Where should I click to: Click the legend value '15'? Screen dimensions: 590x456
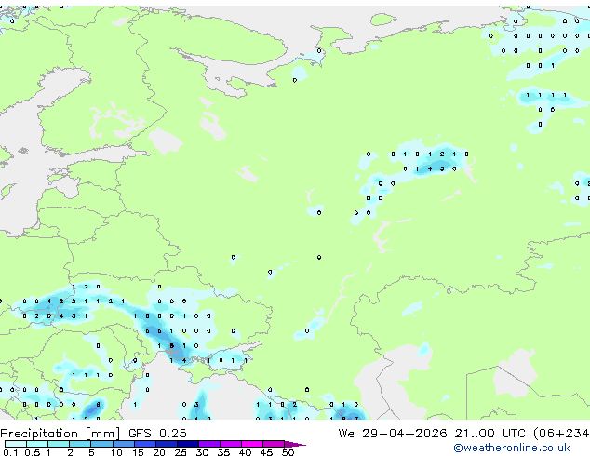pos(138,452)
